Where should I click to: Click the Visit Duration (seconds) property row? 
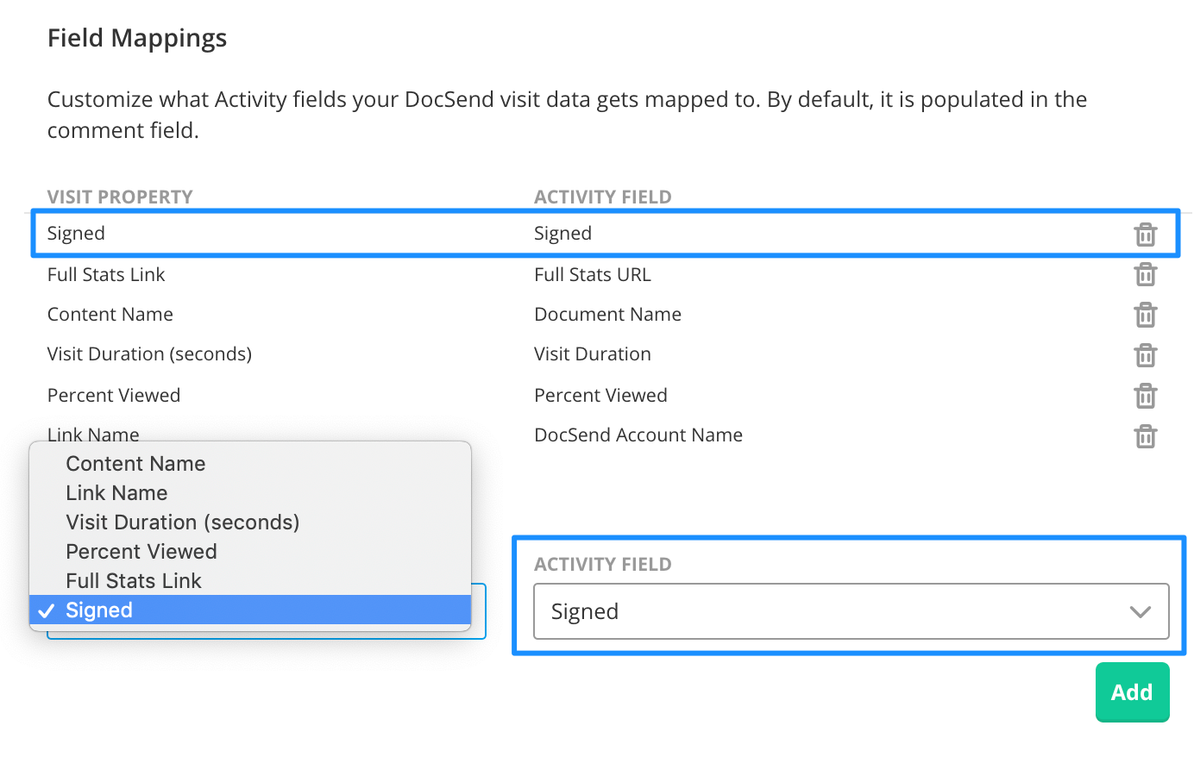[x=149, y=353]
